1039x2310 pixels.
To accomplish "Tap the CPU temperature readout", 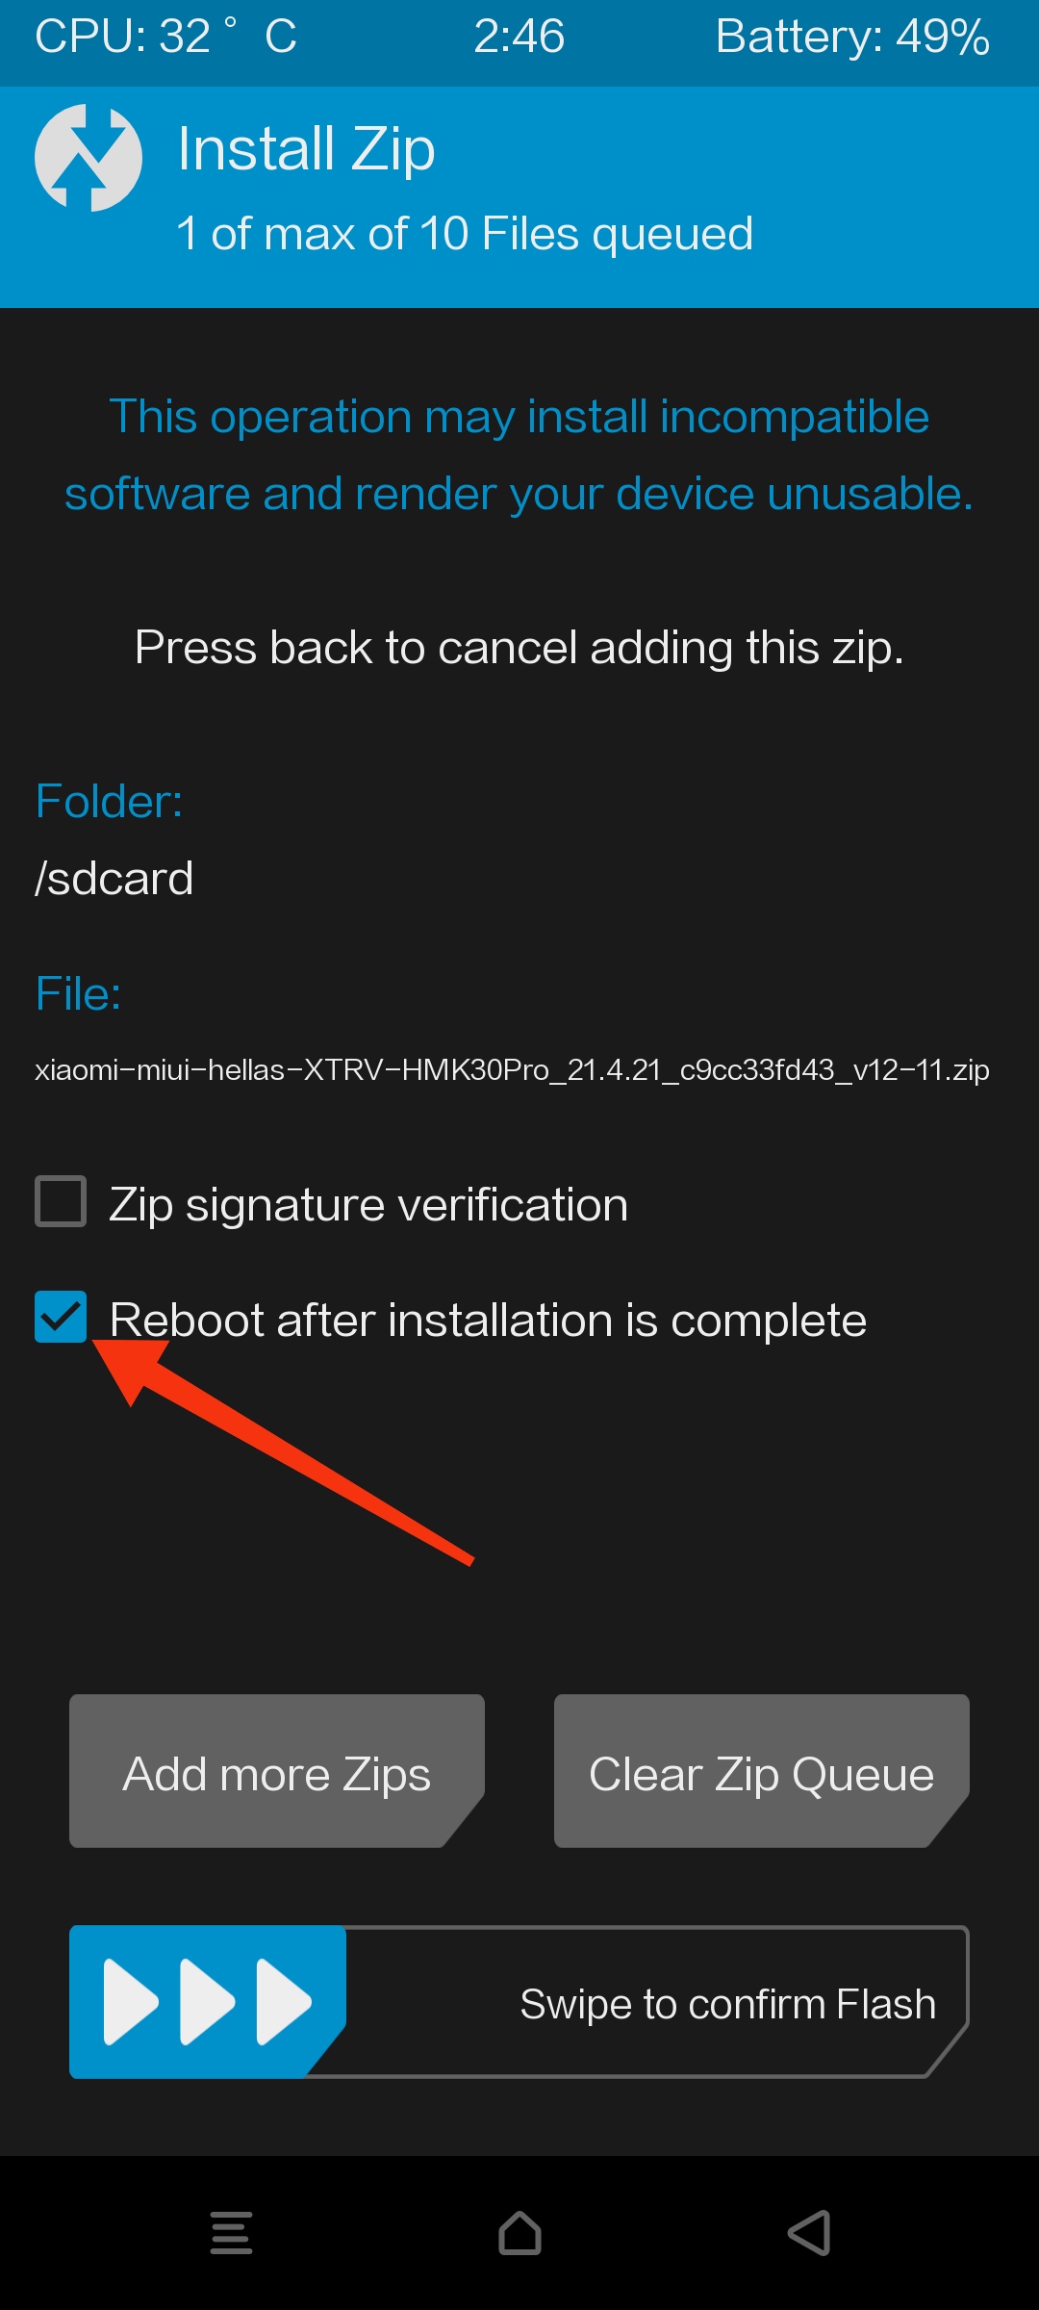I will (165, 38).
